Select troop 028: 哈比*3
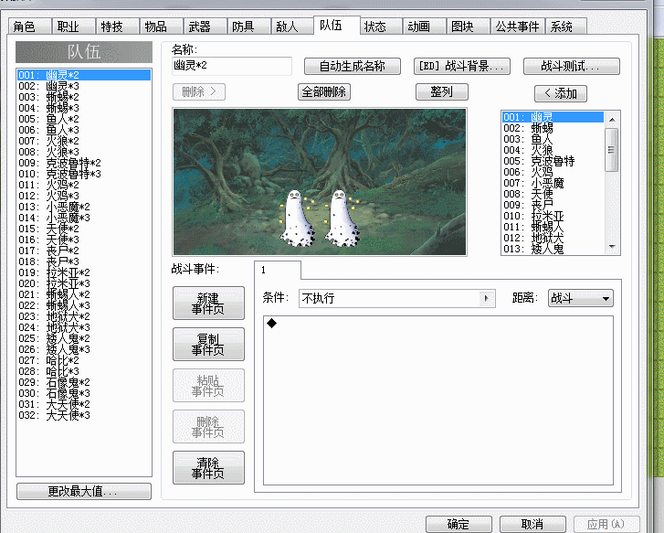Image resolution: width=664 pixels, height=533 pixels. 84,371
